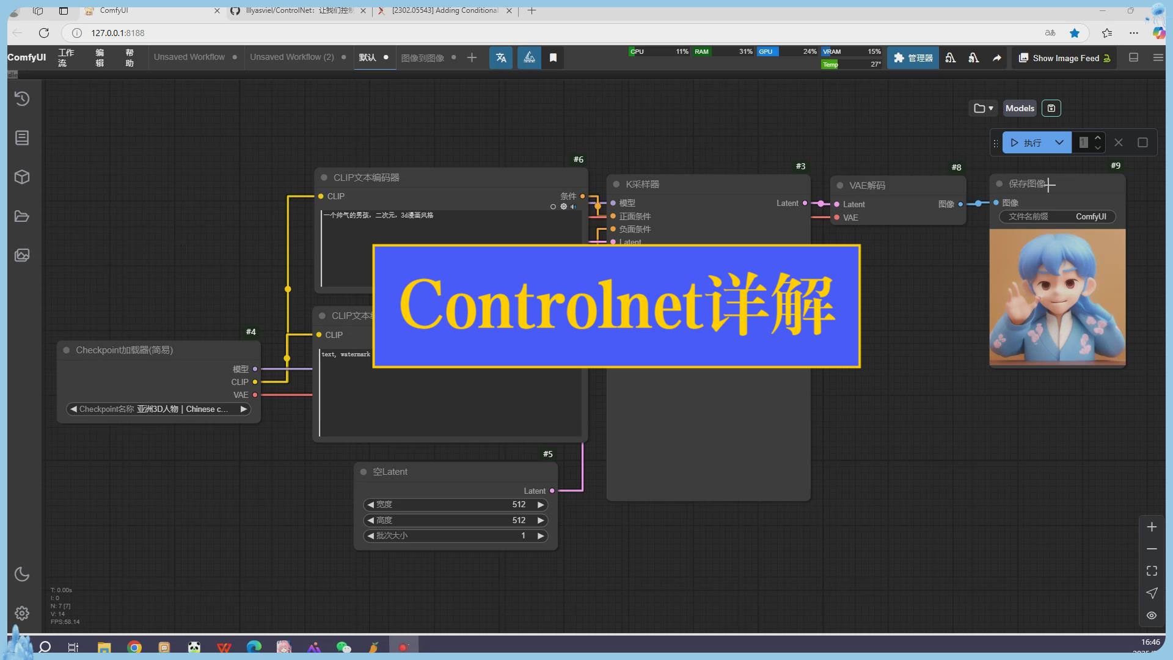Click the Models button
Viewport: 1173px width, 660px height.
[x=1020, y=108]
